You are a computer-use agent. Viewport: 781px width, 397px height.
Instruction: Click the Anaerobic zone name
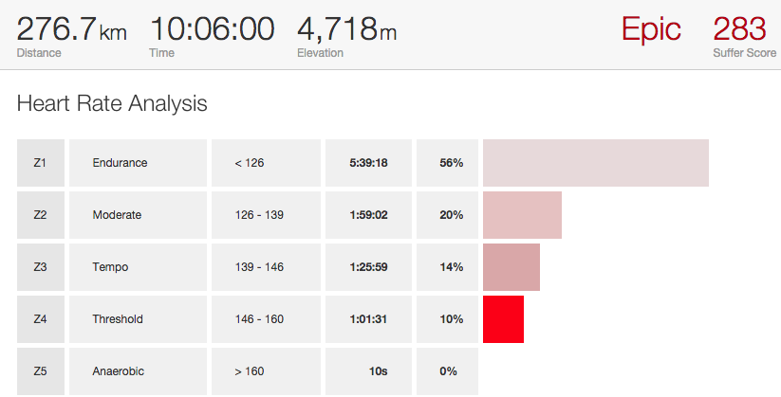pos(120,371)
